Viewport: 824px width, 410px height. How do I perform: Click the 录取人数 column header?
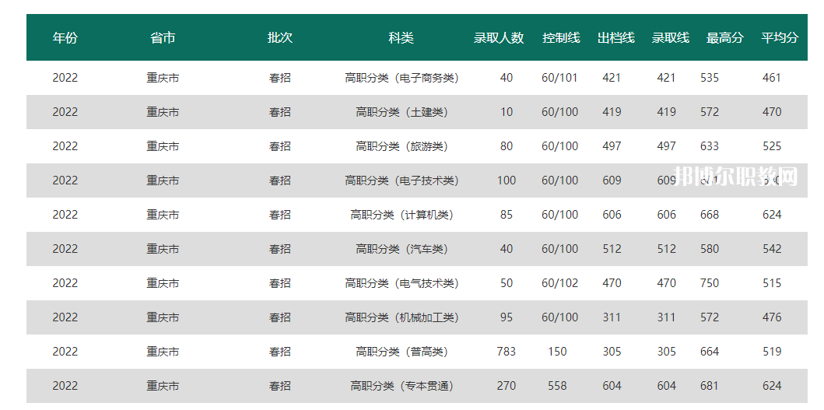click(x=500, y=38)
